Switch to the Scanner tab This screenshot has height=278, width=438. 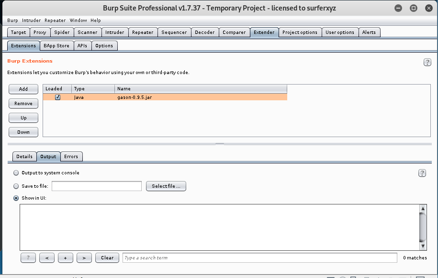(x=88, y=32)
